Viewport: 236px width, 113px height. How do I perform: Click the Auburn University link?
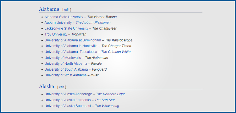click(58, 23)
